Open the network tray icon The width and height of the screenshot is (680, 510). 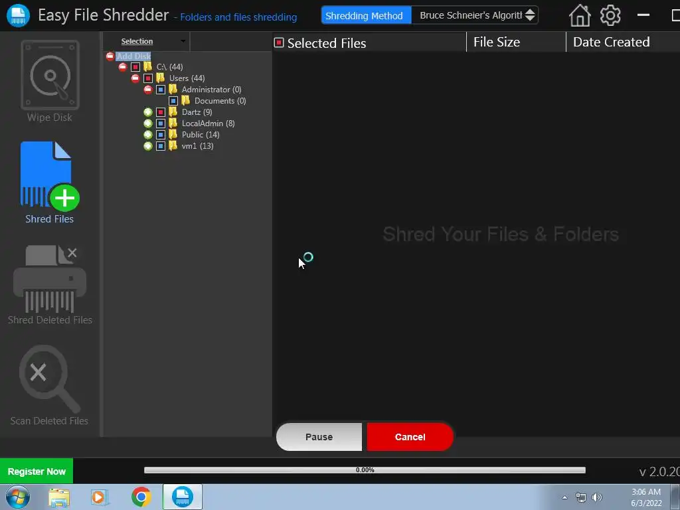click(580, 497)
